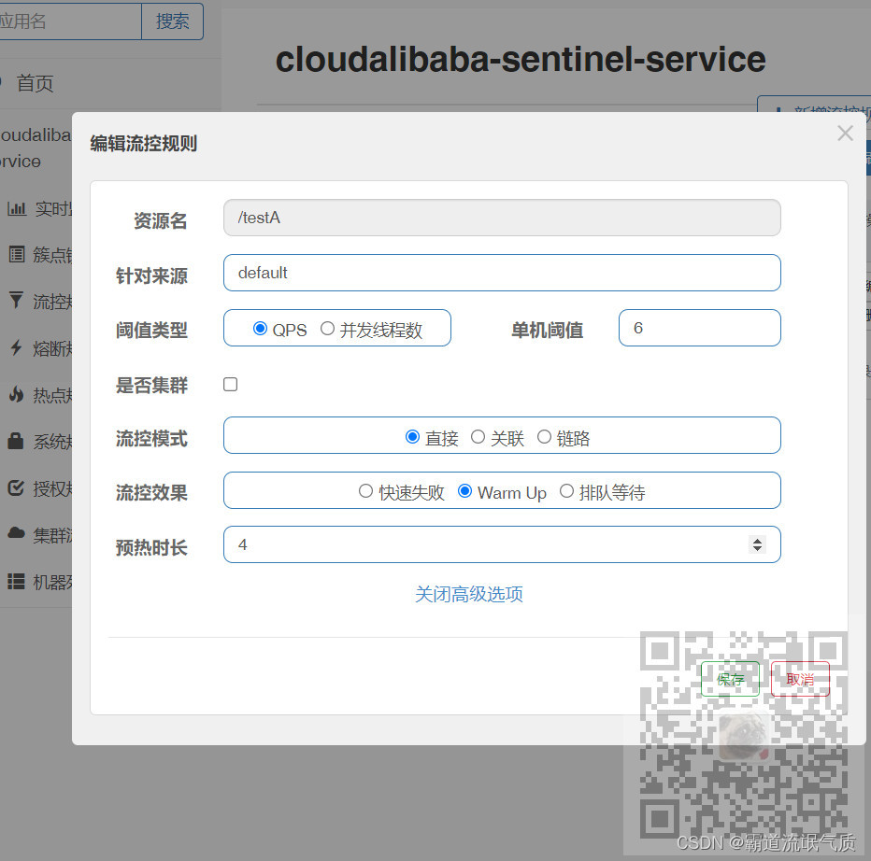Select 排队等待 flow control effect
Screen dimensions: 871x861
click(566, 490)
